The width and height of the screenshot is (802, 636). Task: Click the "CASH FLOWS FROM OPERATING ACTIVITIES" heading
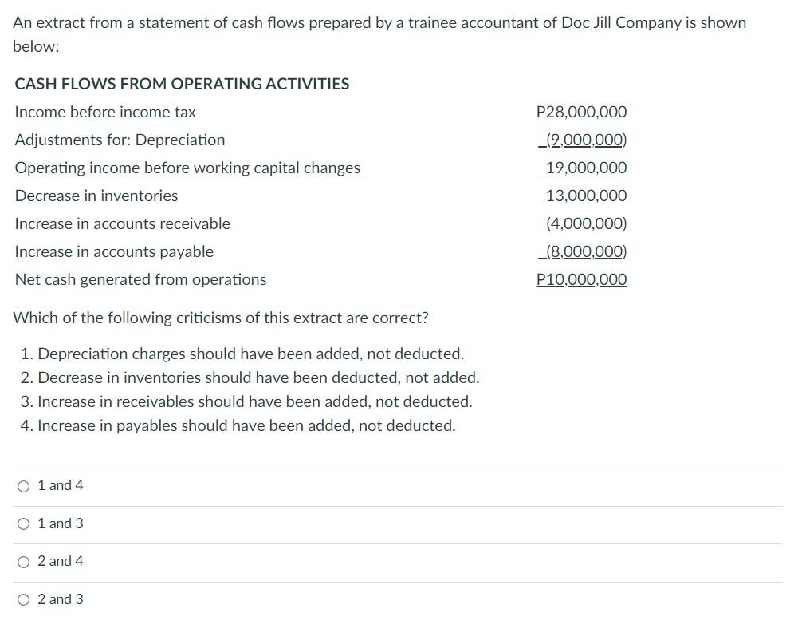(x=181, y=84)
